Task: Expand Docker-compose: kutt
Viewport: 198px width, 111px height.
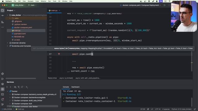Action: click(x=10, y=104)
